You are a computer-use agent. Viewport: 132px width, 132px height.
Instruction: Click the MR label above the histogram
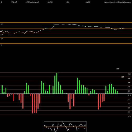[118, 69]
